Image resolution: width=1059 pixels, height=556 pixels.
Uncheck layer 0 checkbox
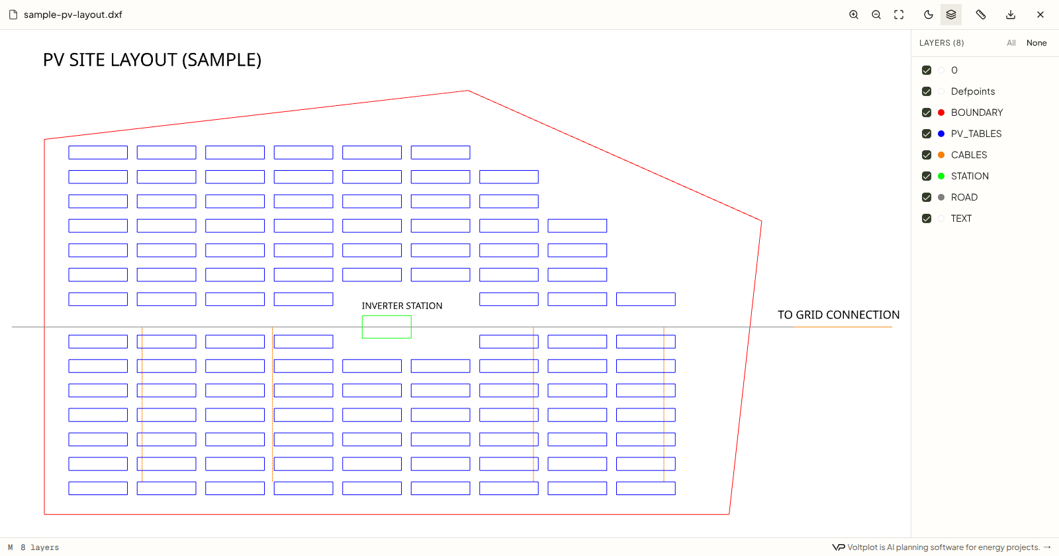(927, 70)
